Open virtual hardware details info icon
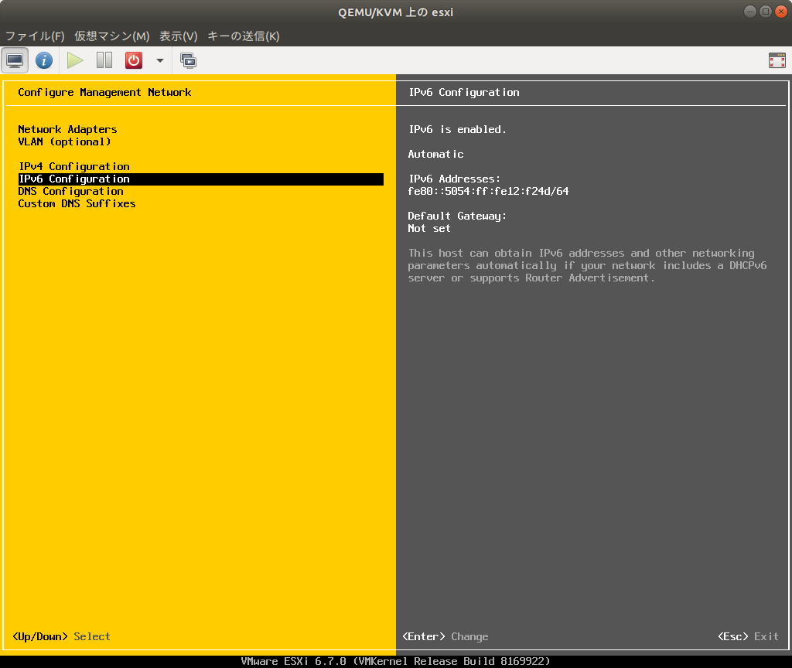 click(x=44, y=60)
